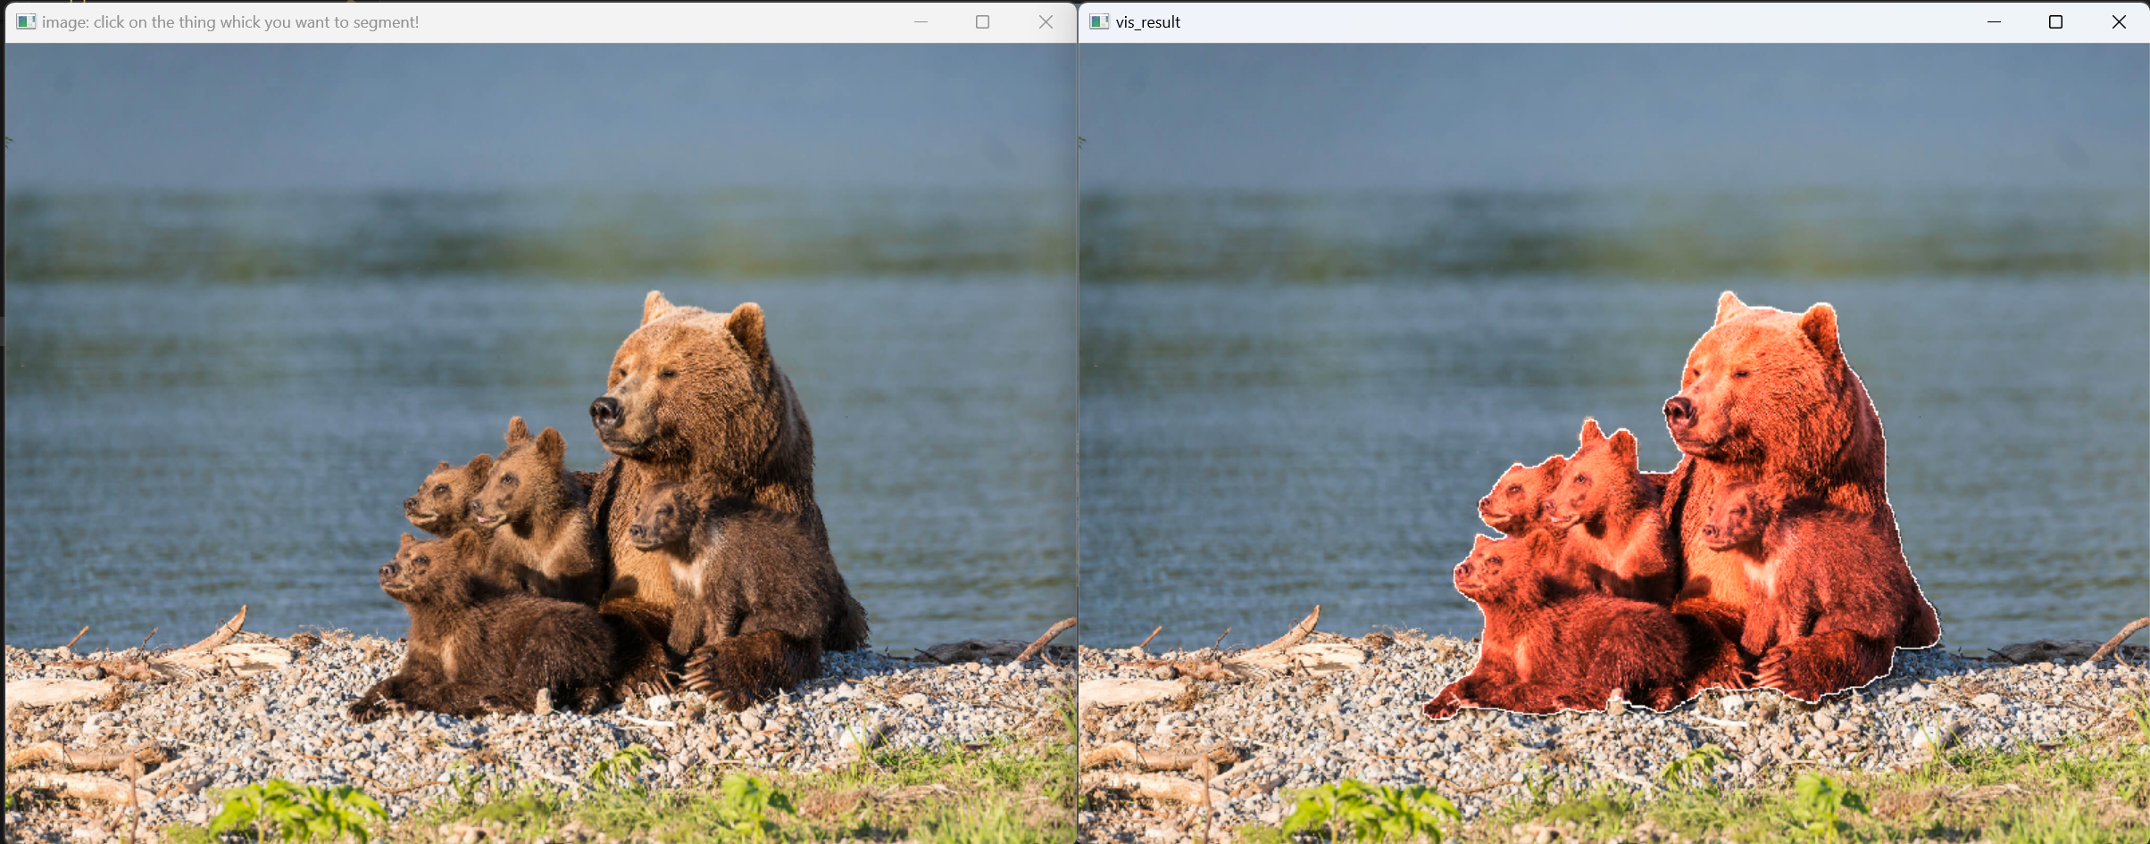Click the mother bear's right ear in left window
Screen dimensions: 2150x844
pos(748,327)
